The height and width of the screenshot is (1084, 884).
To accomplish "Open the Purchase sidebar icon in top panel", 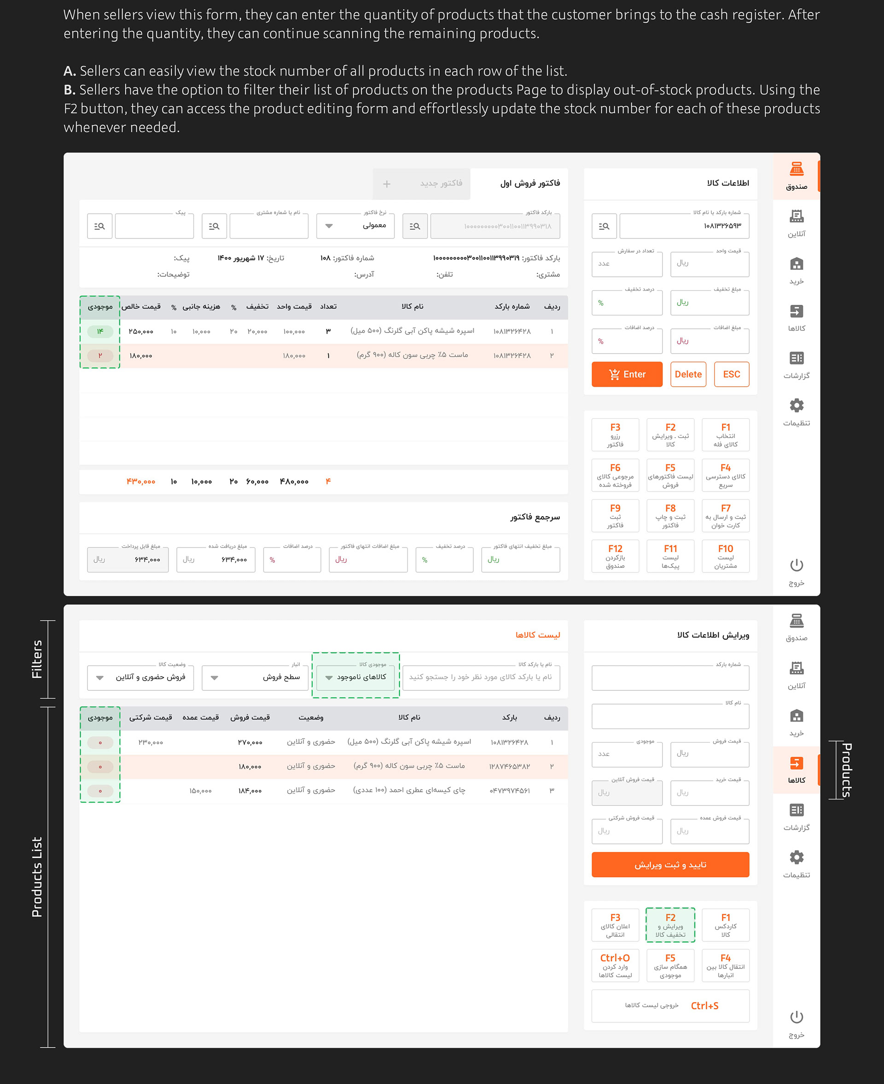I will pyautogui.click(x=796, y=264).
